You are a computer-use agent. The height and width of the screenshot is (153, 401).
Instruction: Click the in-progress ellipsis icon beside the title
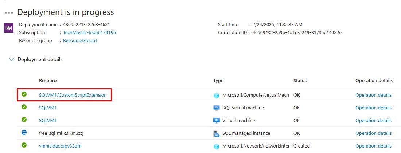click(x=9, y=12)
